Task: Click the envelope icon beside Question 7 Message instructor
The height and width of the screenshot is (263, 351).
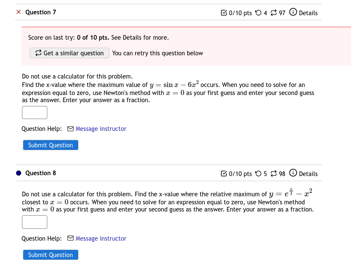Action: tap(70, 129)
